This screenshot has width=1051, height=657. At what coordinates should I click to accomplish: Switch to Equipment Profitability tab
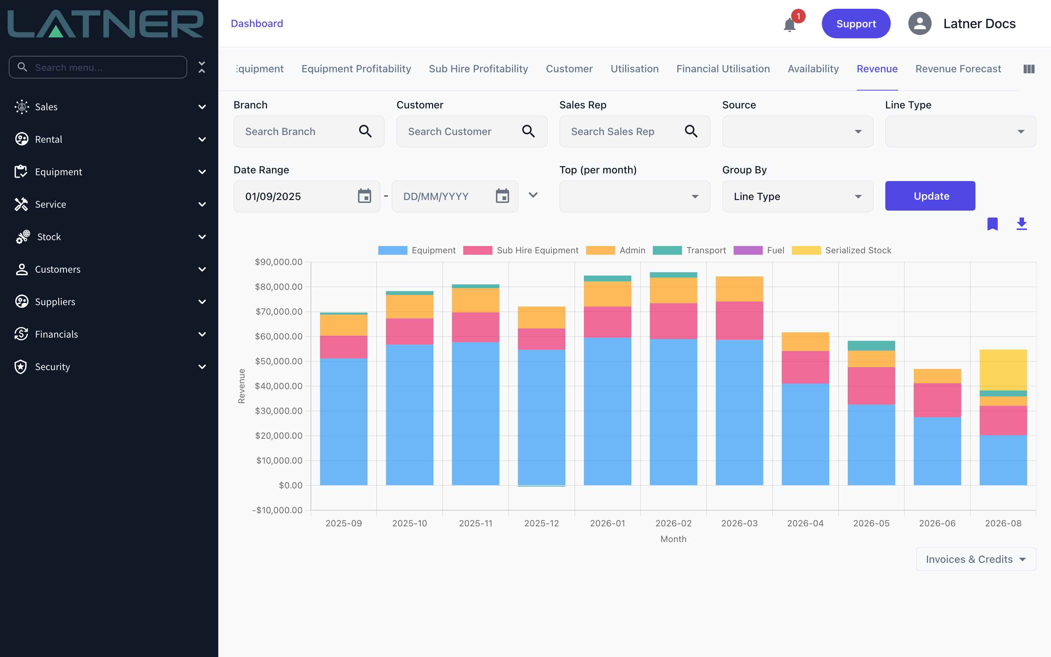point(356,69)
